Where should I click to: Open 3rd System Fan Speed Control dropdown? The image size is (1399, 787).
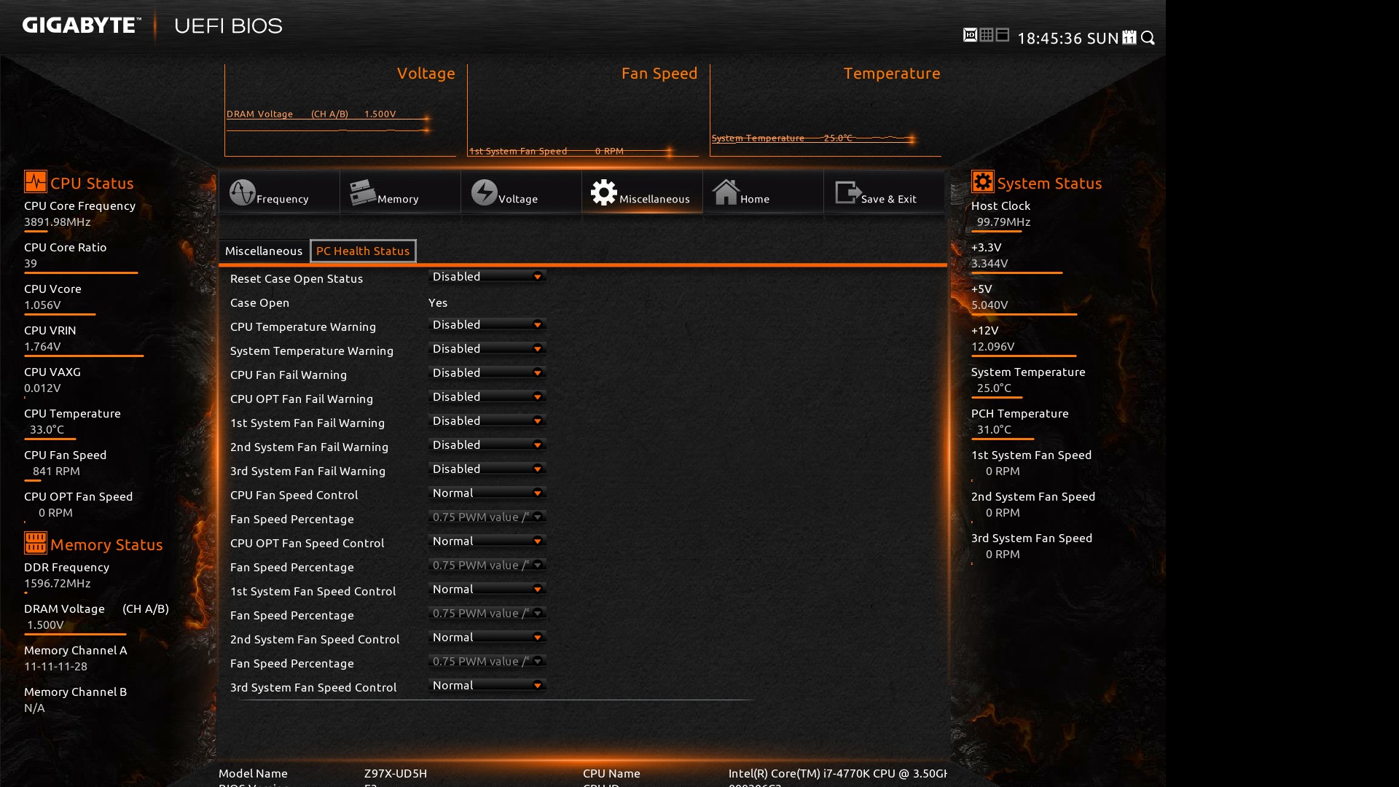pos(487,686)
